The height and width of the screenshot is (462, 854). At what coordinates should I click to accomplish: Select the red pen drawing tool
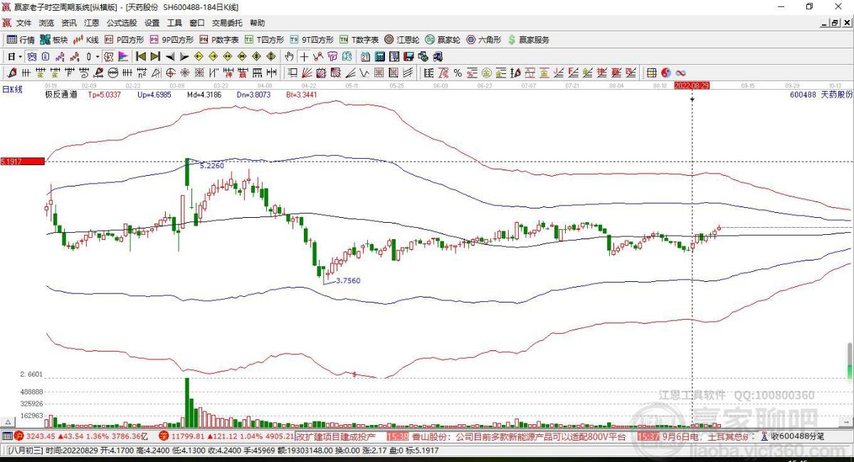pos(12,73)
